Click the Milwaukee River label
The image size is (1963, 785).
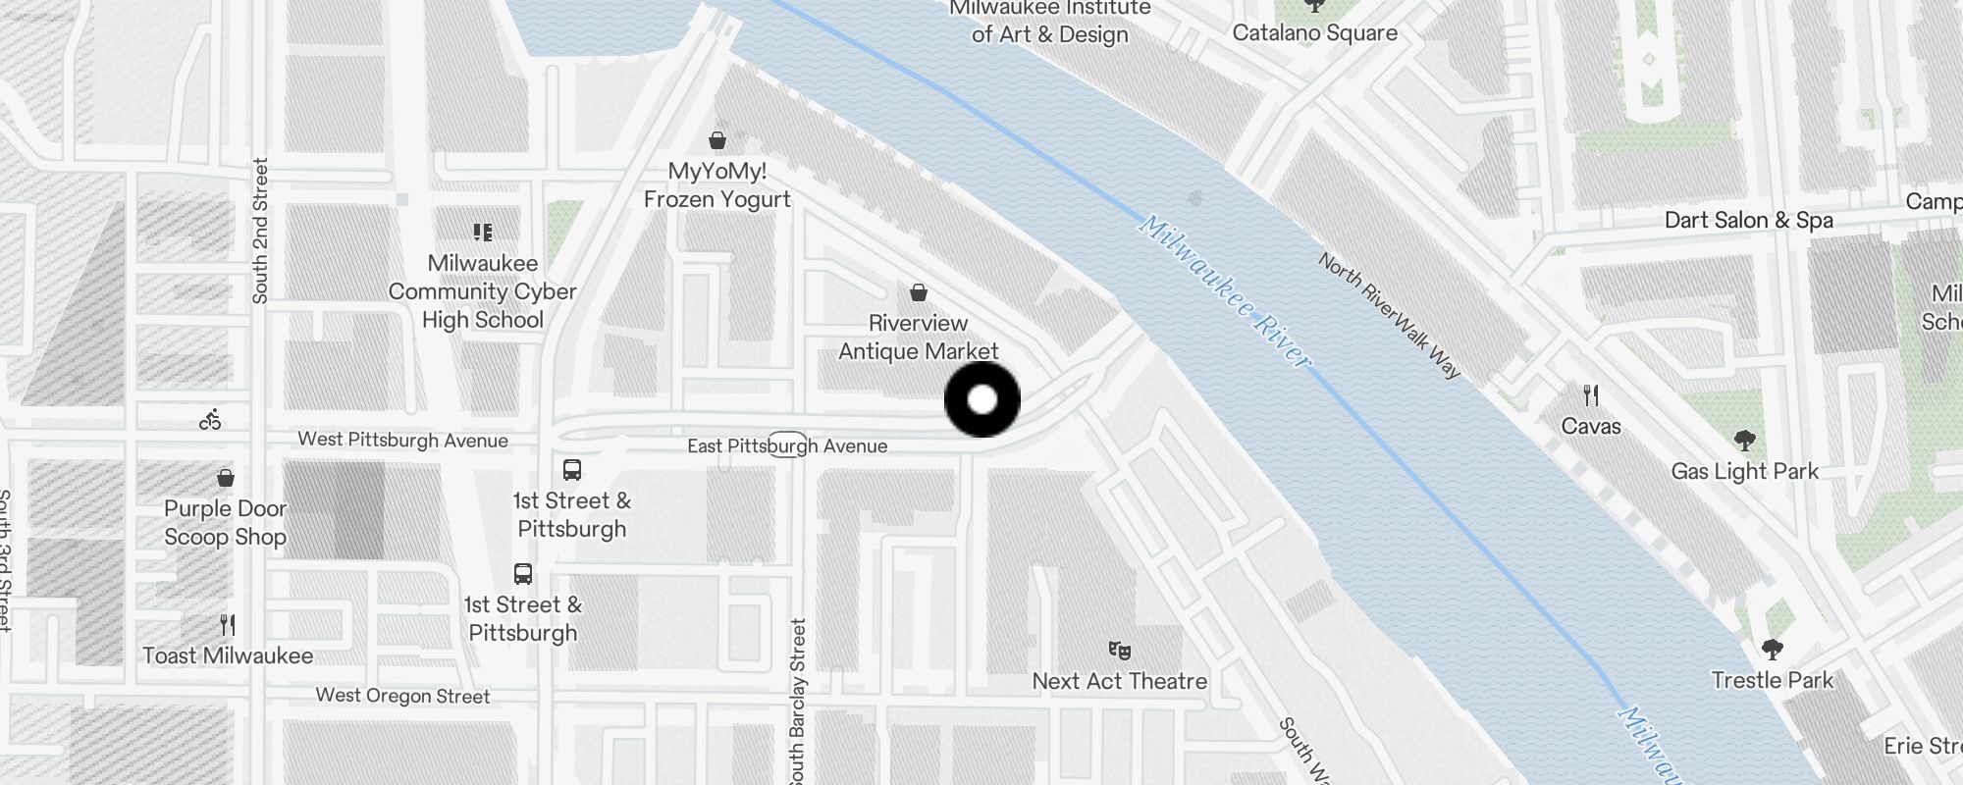tap(1225, 291)
